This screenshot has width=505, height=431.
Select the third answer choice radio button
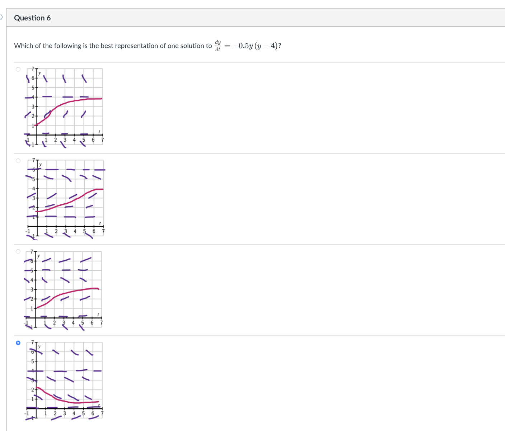18,251
